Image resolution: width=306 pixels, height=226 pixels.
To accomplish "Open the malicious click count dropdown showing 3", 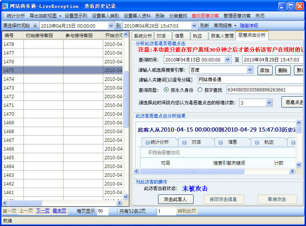I will pyautogui.click(x=269, y=103).
